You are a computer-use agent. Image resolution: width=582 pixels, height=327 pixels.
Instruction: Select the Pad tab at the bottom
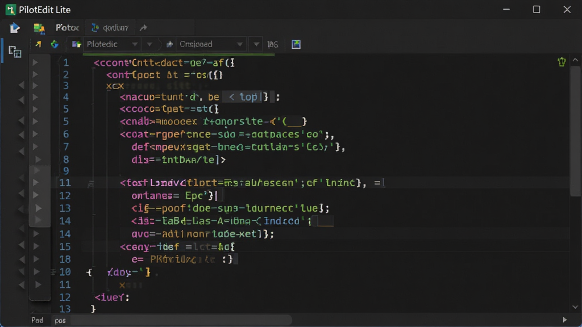(37, 320)
